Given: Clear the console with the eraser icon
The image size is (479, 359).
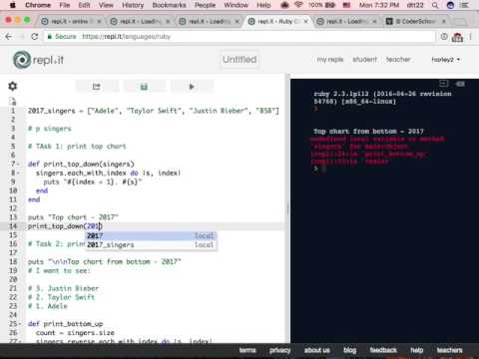Looking at the screenshot, I should point(460,84).
